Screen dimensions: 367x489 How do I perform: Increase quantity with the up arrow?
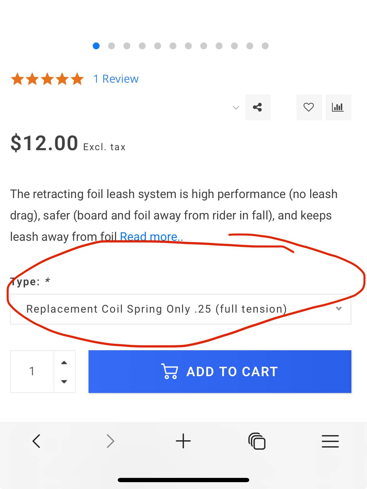point(64,362)
